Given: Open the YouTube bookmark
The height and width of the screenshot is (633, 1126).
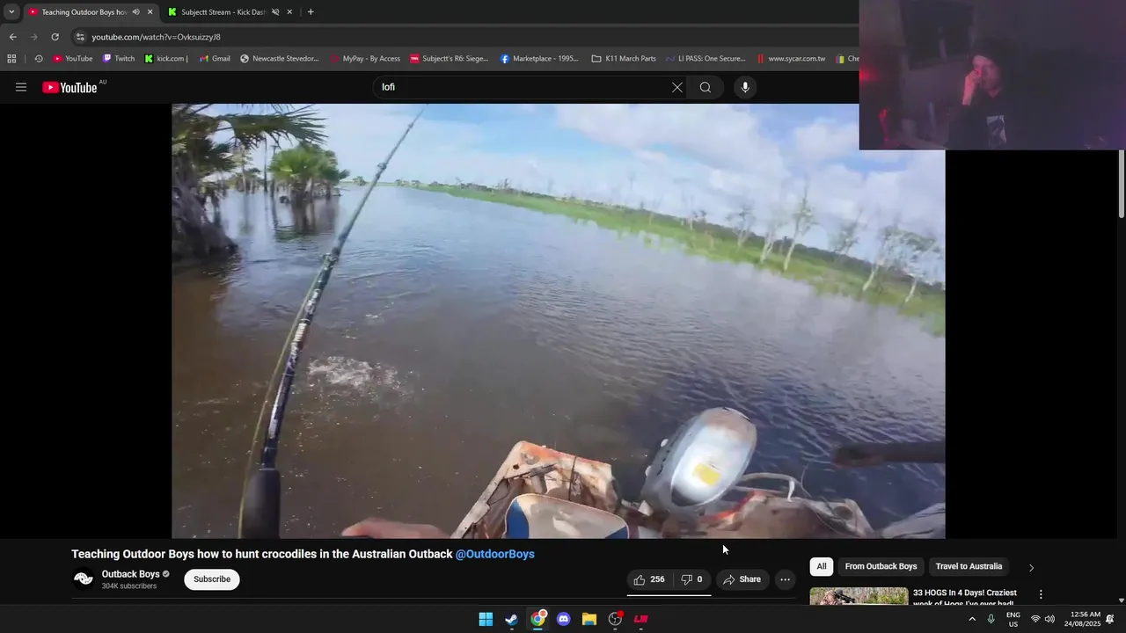Looking at the screenshot, I should 73,59.
